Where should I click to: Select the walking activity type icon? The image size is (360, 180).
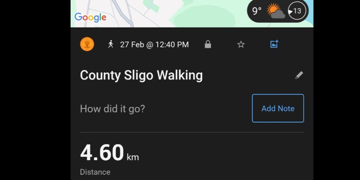click(111, 44)
